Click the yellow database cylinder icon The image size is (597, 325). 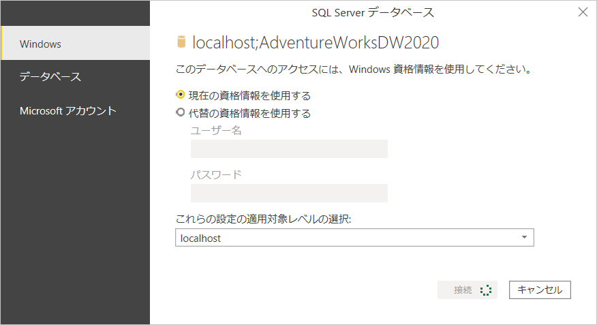181,42
